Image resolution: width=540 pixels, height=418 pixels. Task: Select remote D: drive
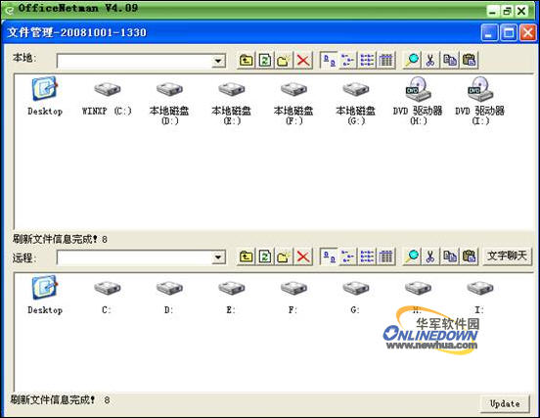(169, 297)
